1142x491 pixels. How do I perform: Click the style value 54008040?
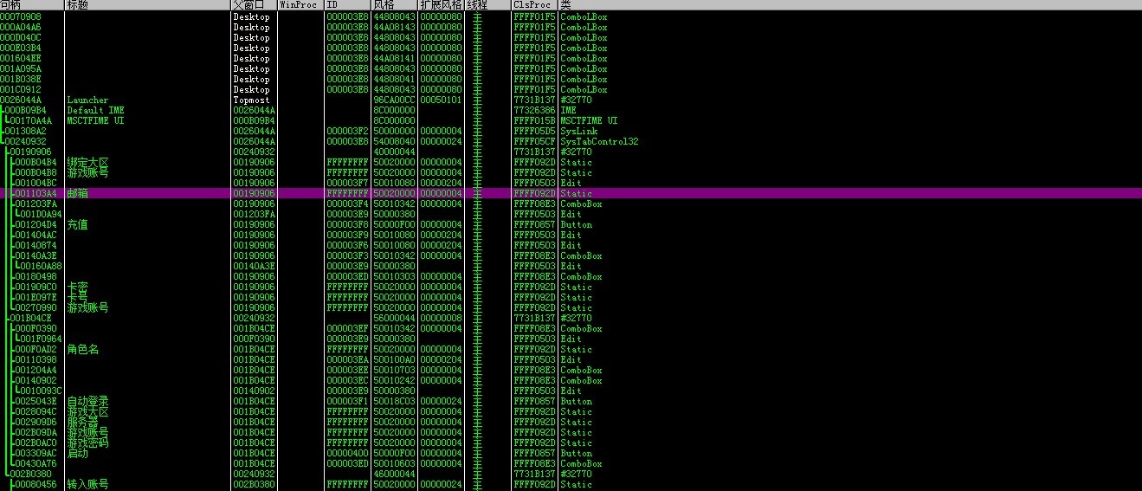394,142
